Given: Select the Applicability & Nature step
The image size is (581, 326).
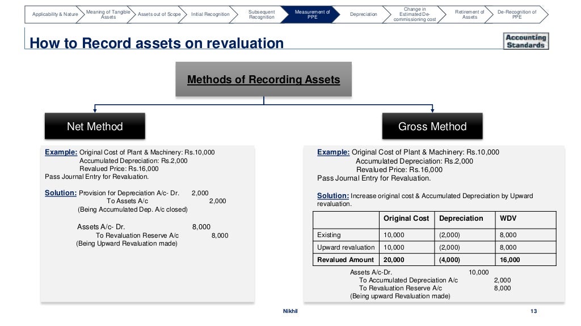Looking at the screenshot, I should click(55, 14).
